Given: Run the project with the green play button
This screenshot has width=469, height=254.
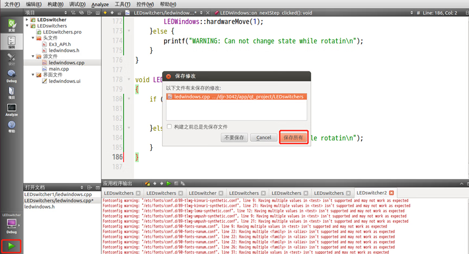Looking at the screenshot, I should (x=11, y=246).
